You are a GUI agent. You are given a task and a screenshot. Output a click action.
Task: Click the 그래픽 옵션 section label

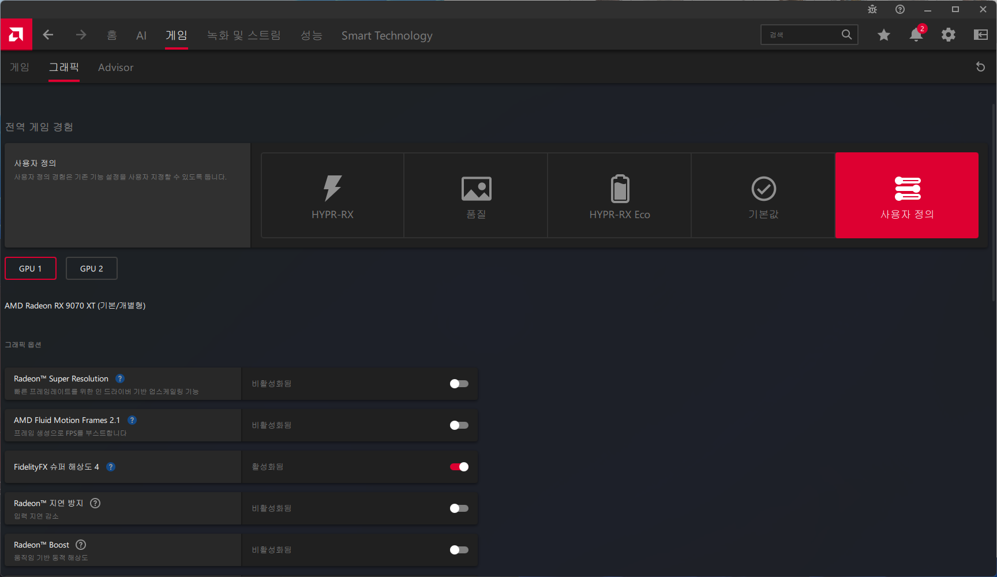[x=23, y=344]
